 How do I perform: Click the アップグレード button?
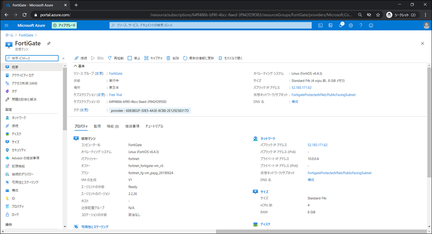[x=64, y=26]
